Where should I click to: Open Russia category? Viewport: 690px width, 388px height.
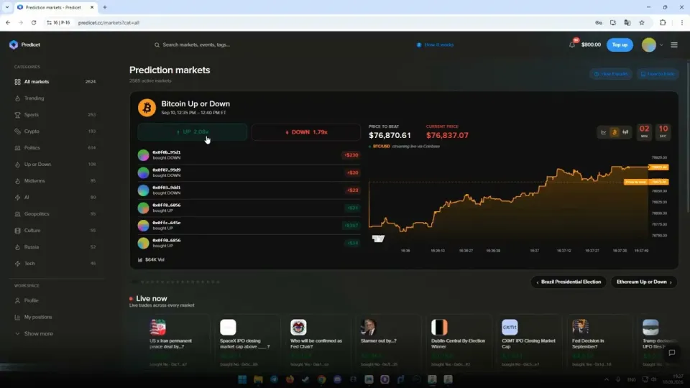pos(55,246)
